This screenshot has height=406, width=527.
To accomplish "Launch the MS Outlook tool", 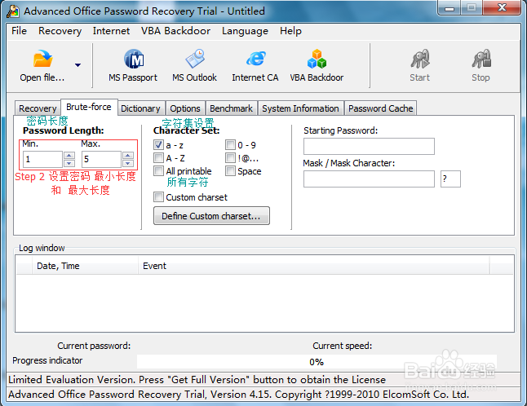I will point(194,66).
